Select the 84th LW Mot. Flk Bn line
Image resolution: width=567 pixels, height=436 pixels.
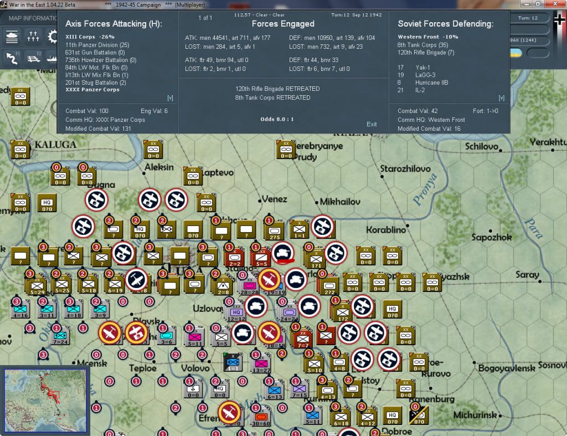pyautogui.click(x=96, y=68)
